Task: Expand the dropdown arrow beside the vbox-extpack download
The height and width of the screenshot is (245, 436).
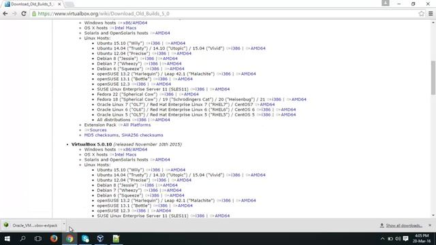Action: pos(64,224)
